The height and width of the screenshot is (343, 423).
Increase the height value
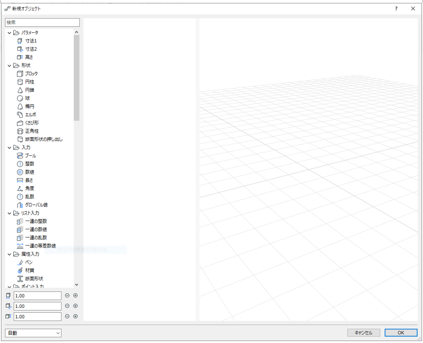coord(76,316)
